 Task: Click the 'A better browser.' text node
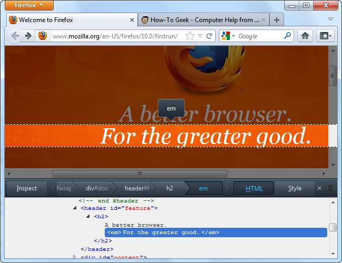point(136,225)
